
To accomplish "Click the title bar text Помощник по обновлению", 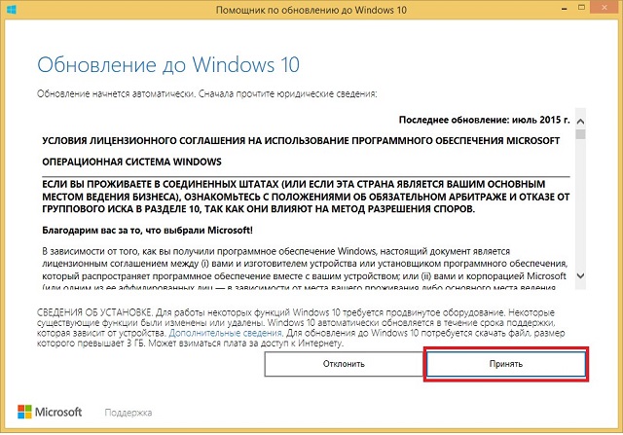I will [311, 10].
